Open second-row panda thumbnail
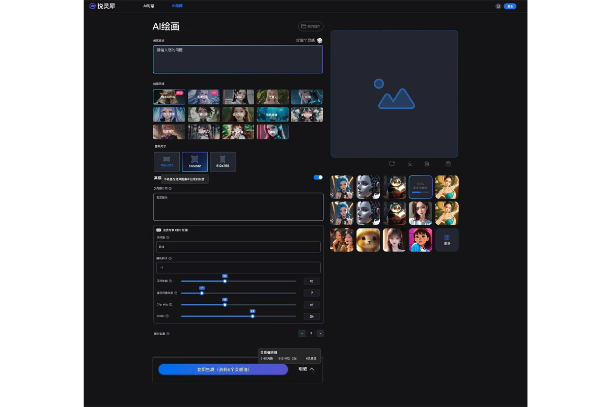 point(394,213)
